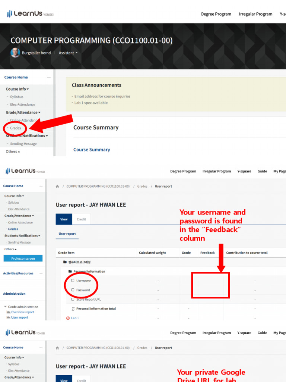Open Guide in the middle screenshot
Viewport: 286px width, 382px height.
(x=262, y=171)
